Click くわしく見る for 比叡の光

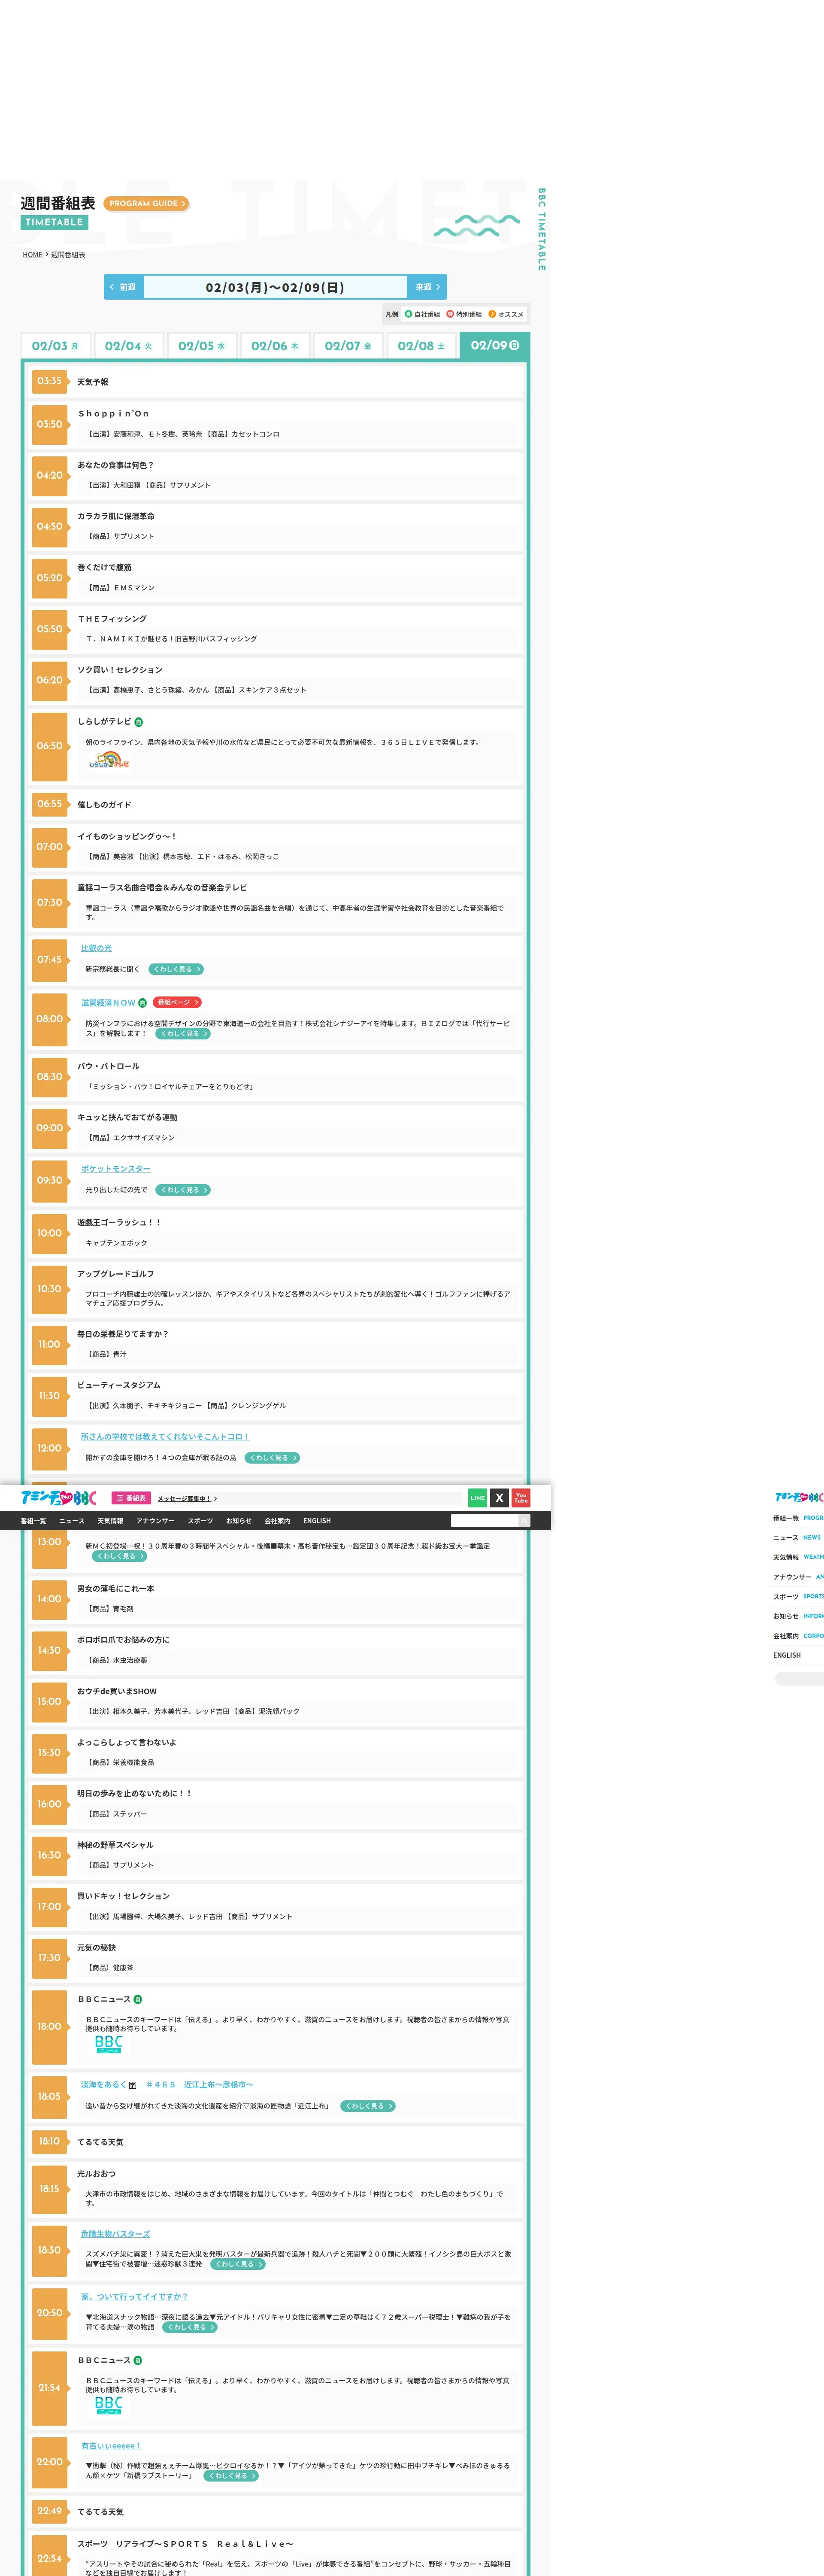[x=176, y=969]
